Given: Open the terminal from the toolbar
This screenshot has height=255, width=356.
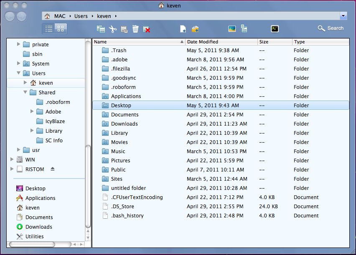Looking at the screenshot, I should (275, 28).
